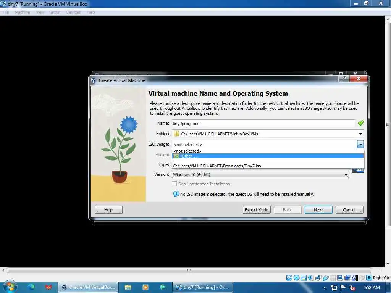
Task: Click the vertical scrollbar on right edge
Action: (388, 124)
